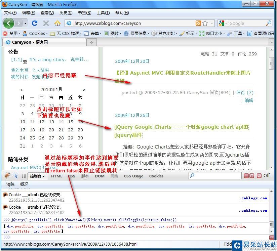Click the page vertical scrollbar thumb
277x251 pixels.
271,63
